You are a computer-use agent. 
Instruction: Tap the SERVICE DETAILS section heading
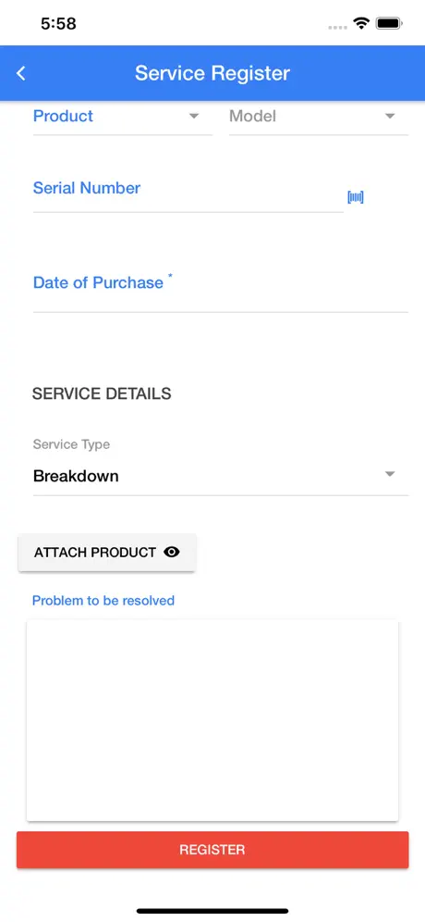click(102, 393)
